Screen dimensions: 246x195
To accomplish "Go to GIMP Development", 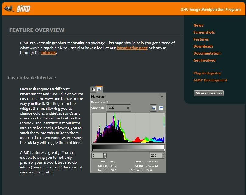I will pyautogui.click(x=210, y=80).
